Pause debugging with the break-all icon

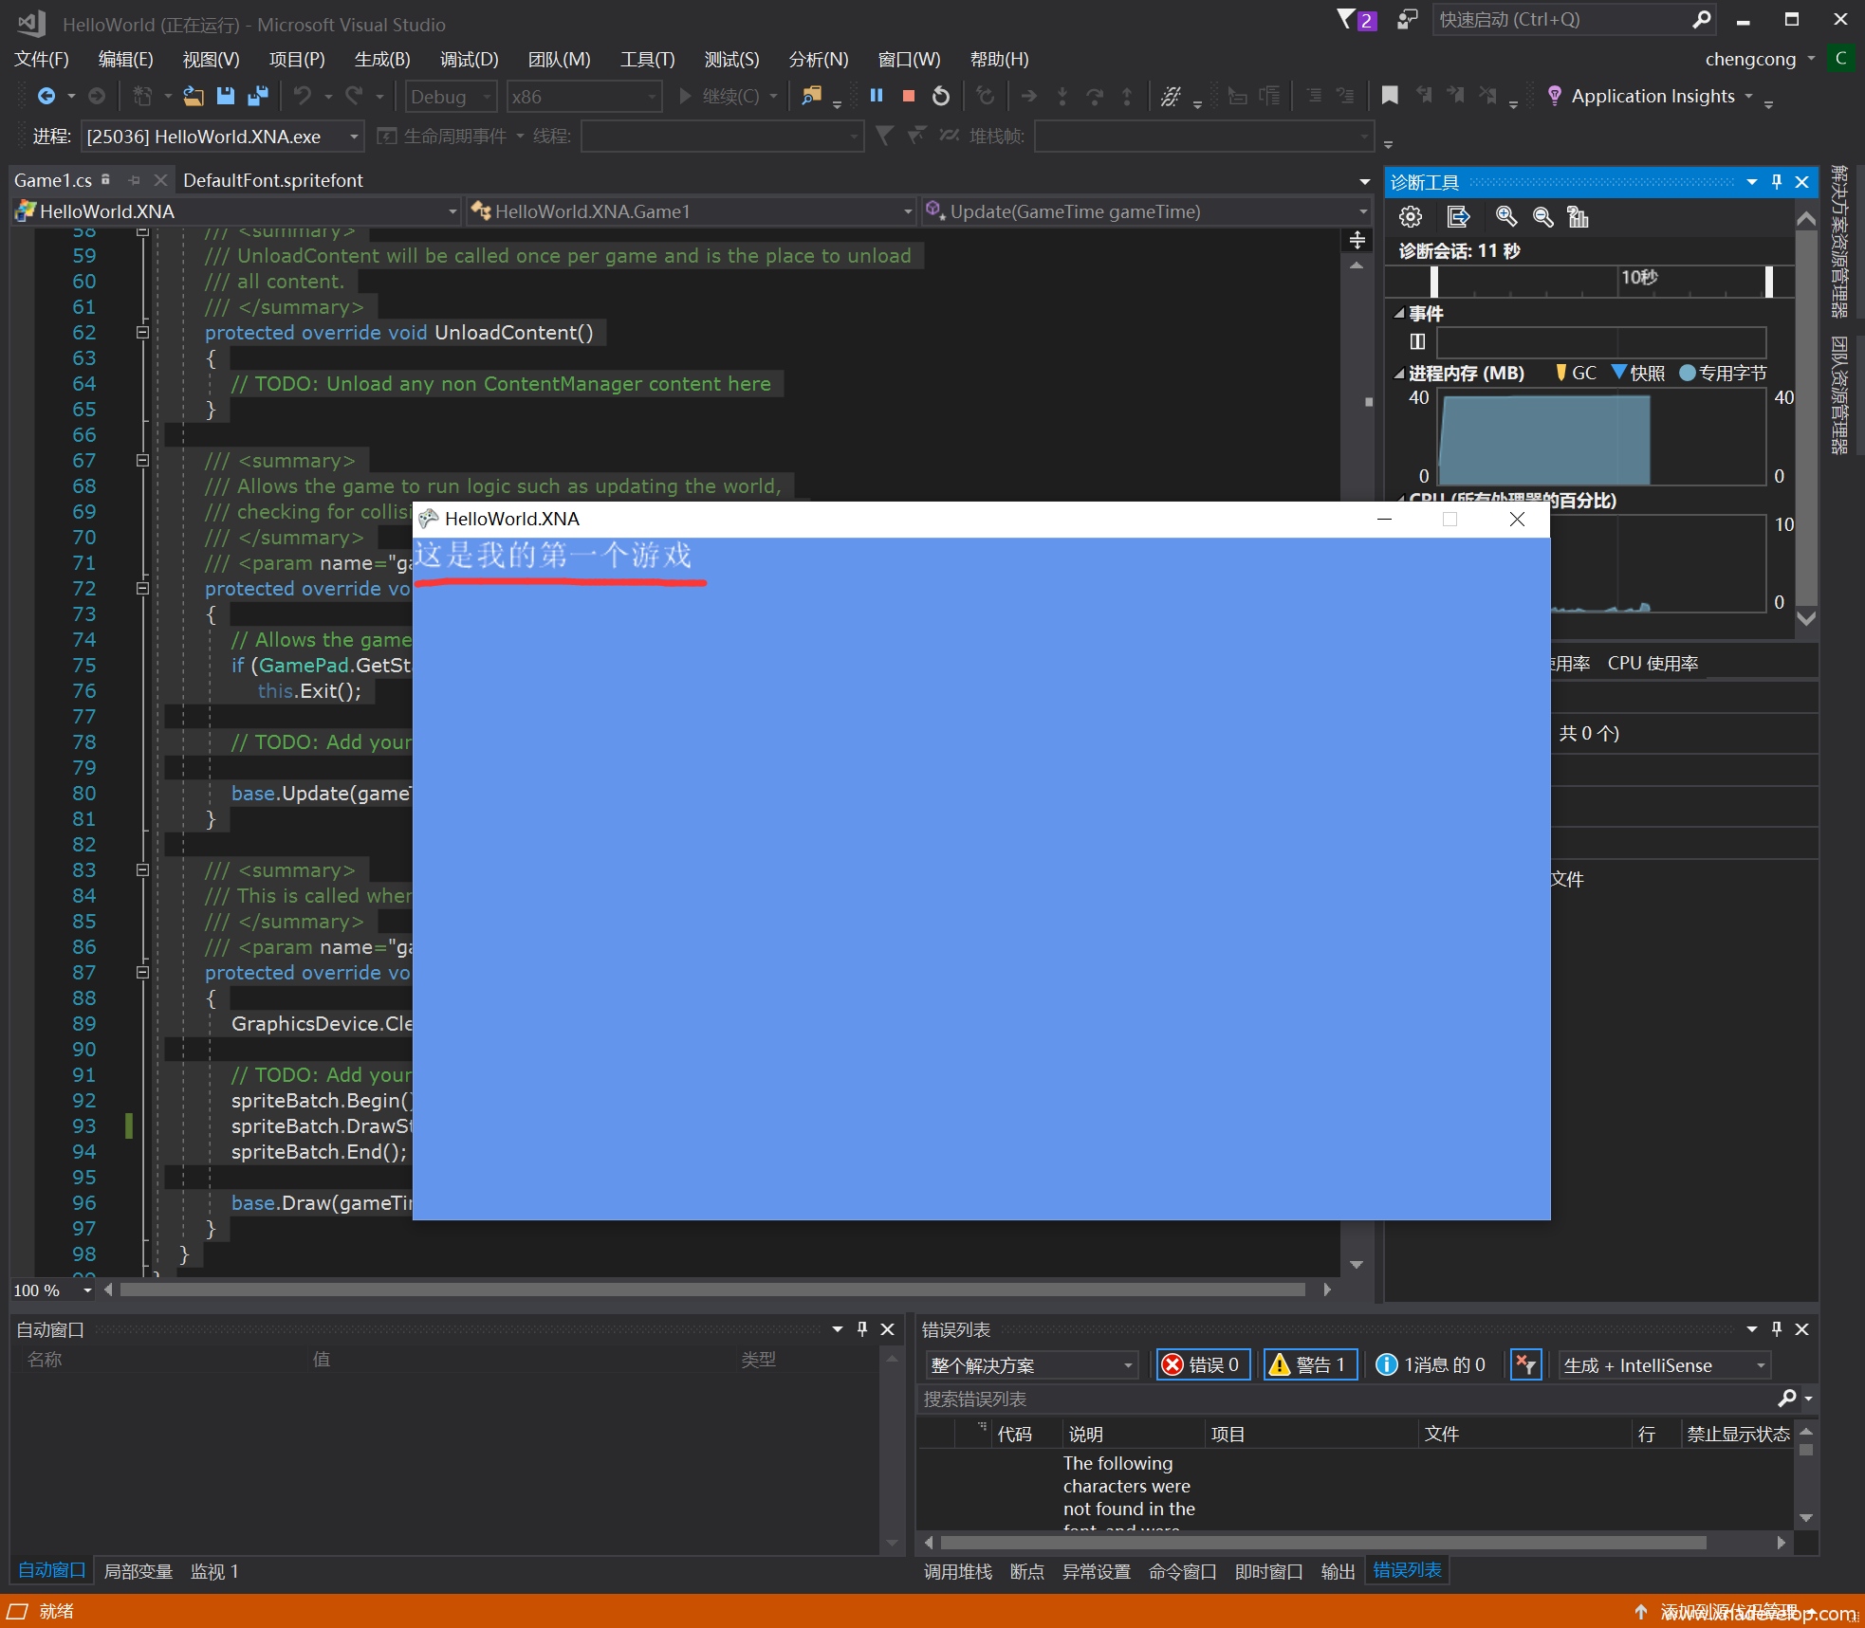click(877, 96)
